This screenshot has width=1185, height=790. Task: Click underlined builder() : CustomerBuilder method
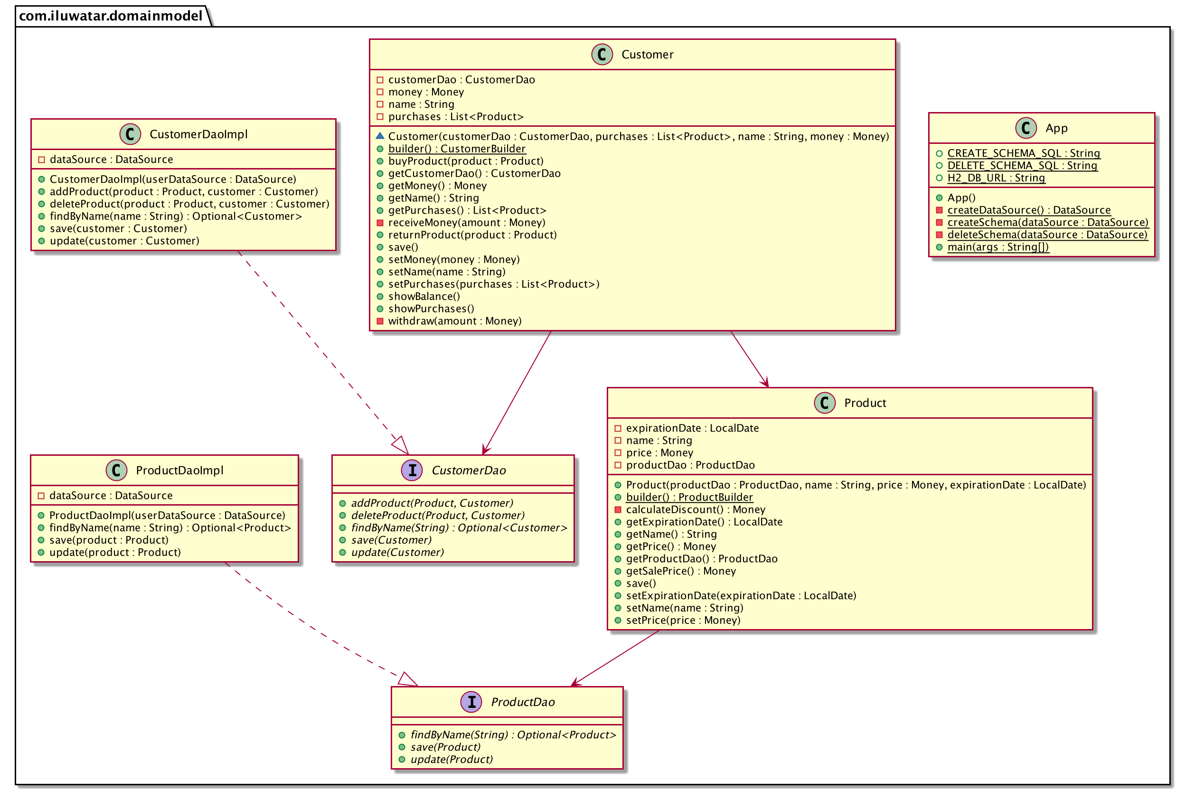[457, 149]
